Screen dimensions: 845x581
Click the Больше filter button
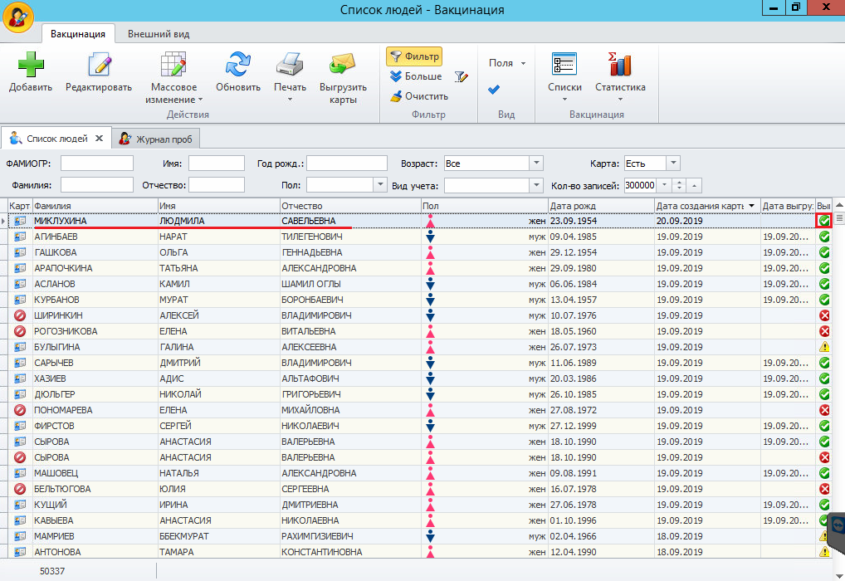(x=416, y=76)
